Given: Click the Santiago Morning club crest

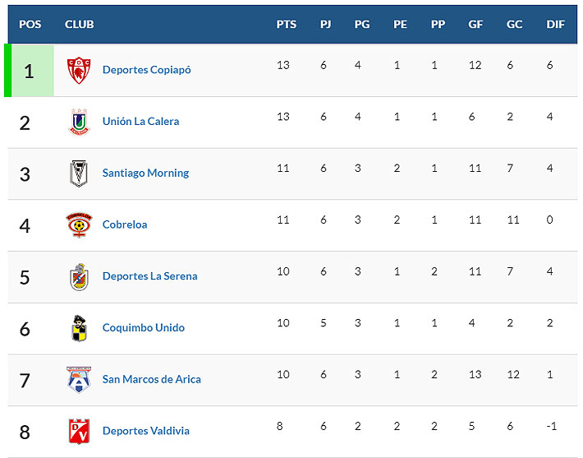Looking at the screenshot, I should coord(79,173).
